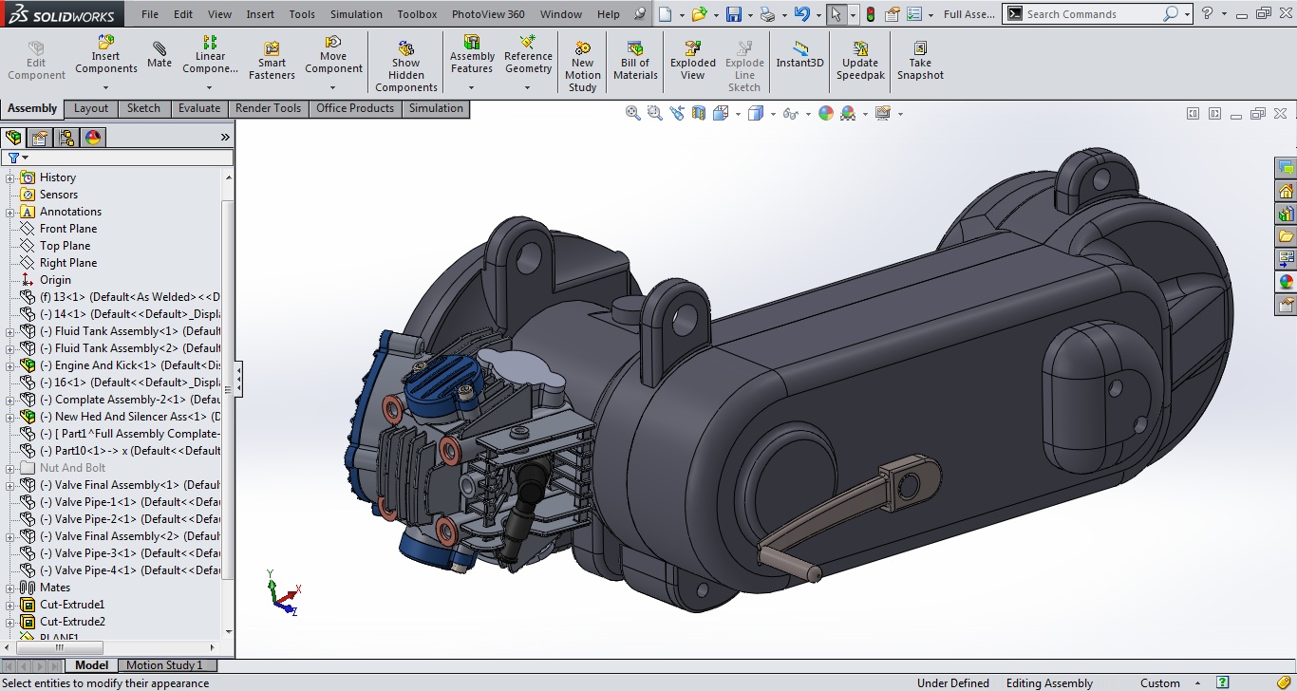Expand Engine And Kick<1> node
The image size is (1297, 691).
point(10,365)
